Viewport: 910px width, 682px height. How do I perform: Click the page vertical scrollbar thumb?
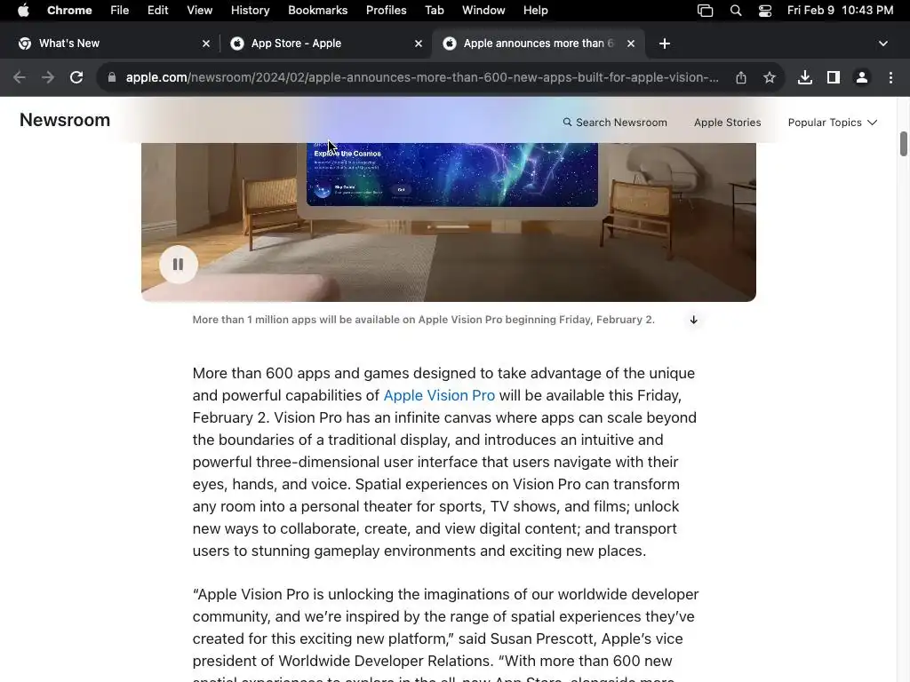(903, 144)
